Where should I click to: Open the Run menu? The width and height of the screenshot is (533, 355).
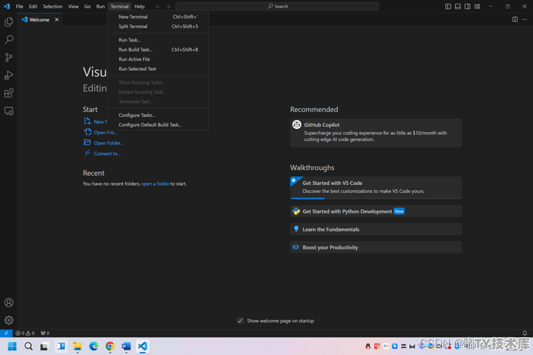tap(100, 6)
